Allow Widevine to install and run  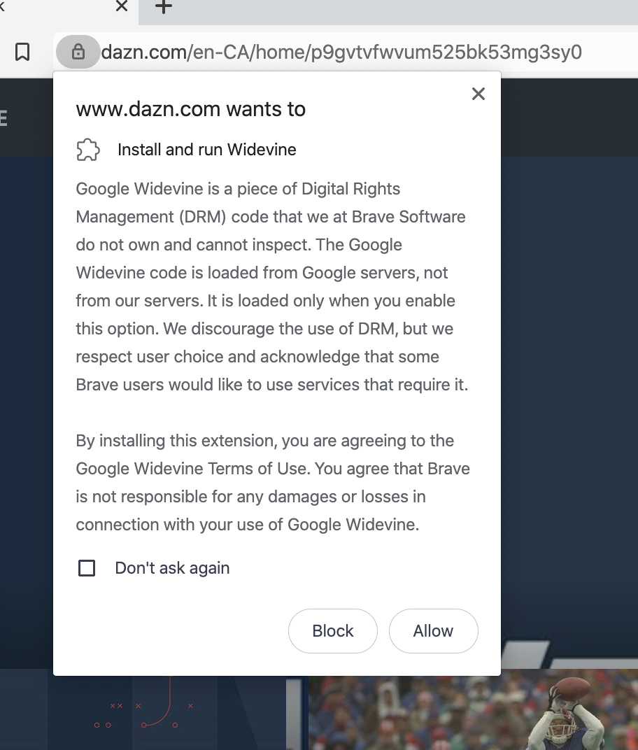tap(433, 631)
